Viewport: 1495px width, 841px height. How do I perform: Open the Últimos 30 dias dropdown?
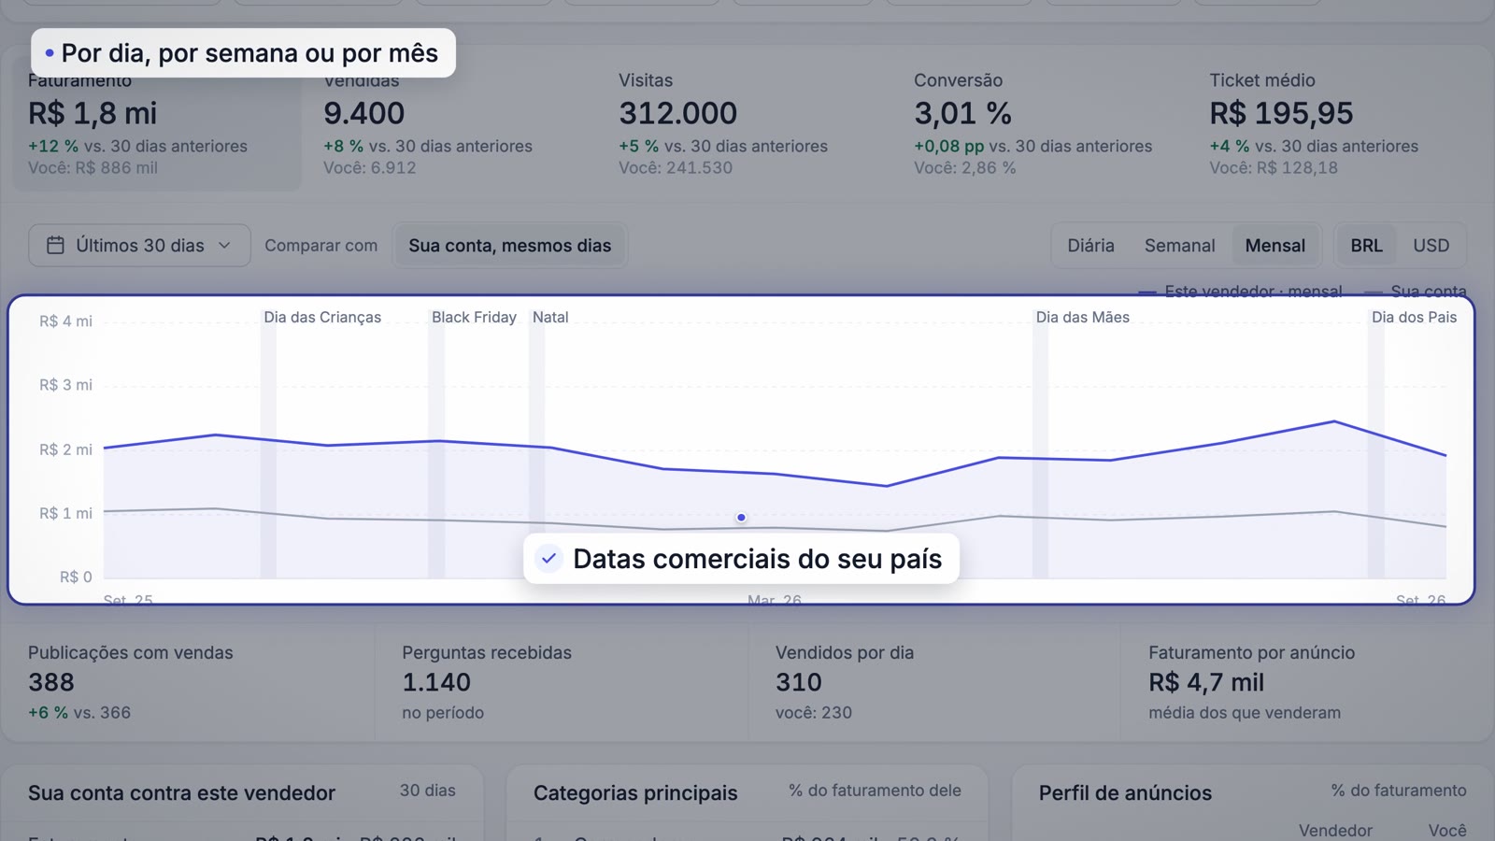coord(139,246)
